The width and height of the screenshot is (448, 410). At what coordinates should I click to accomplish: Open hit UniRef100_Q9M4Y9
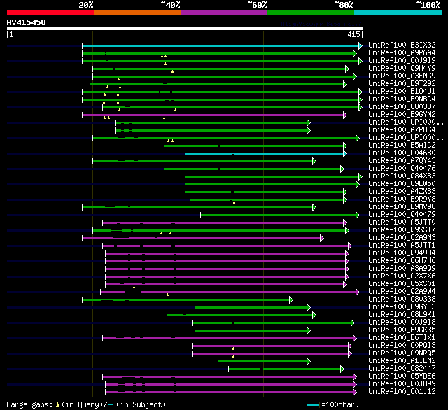[402, 69]
